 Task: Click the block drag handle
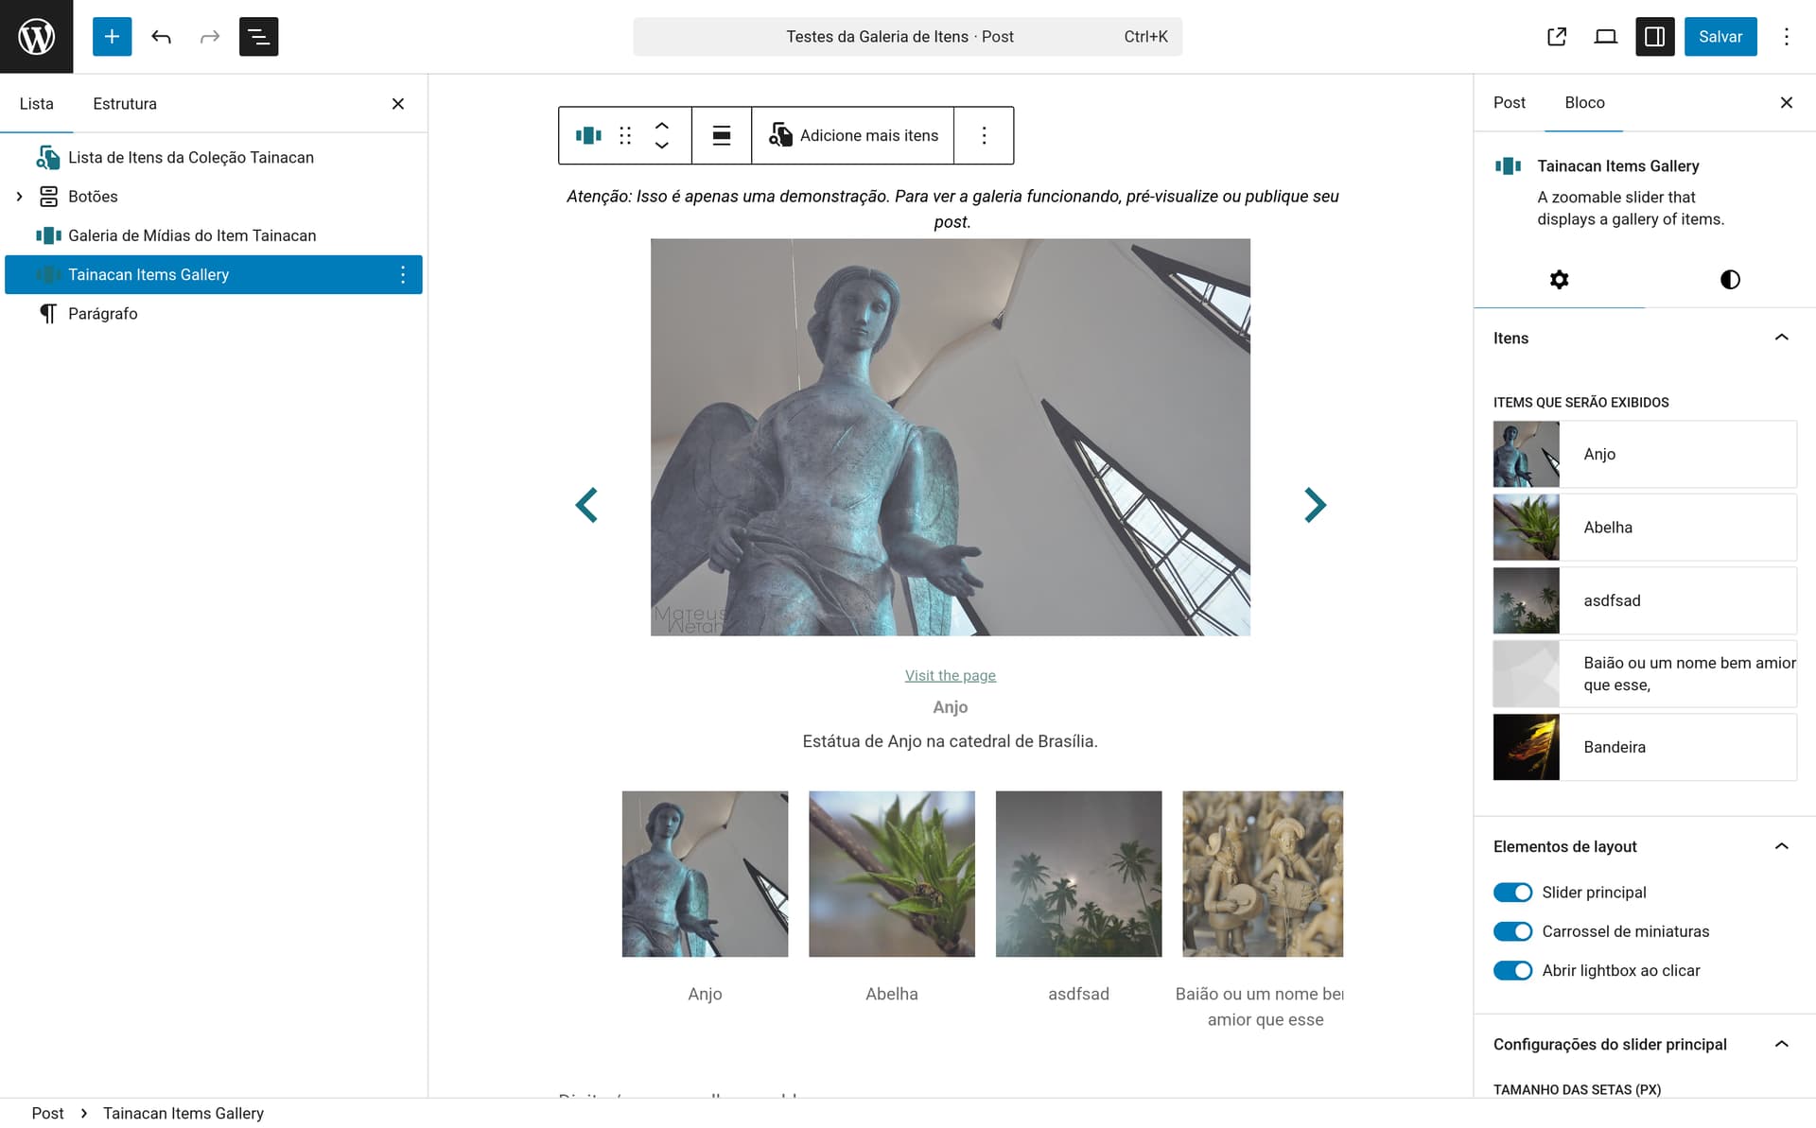(x=625, y=135)
